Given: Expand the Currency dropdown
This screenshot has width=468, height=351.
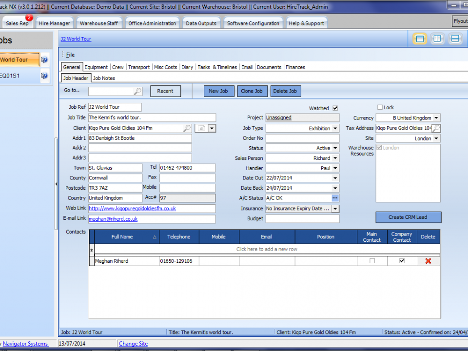Looking at the screenshot, I should coord(436,118).
